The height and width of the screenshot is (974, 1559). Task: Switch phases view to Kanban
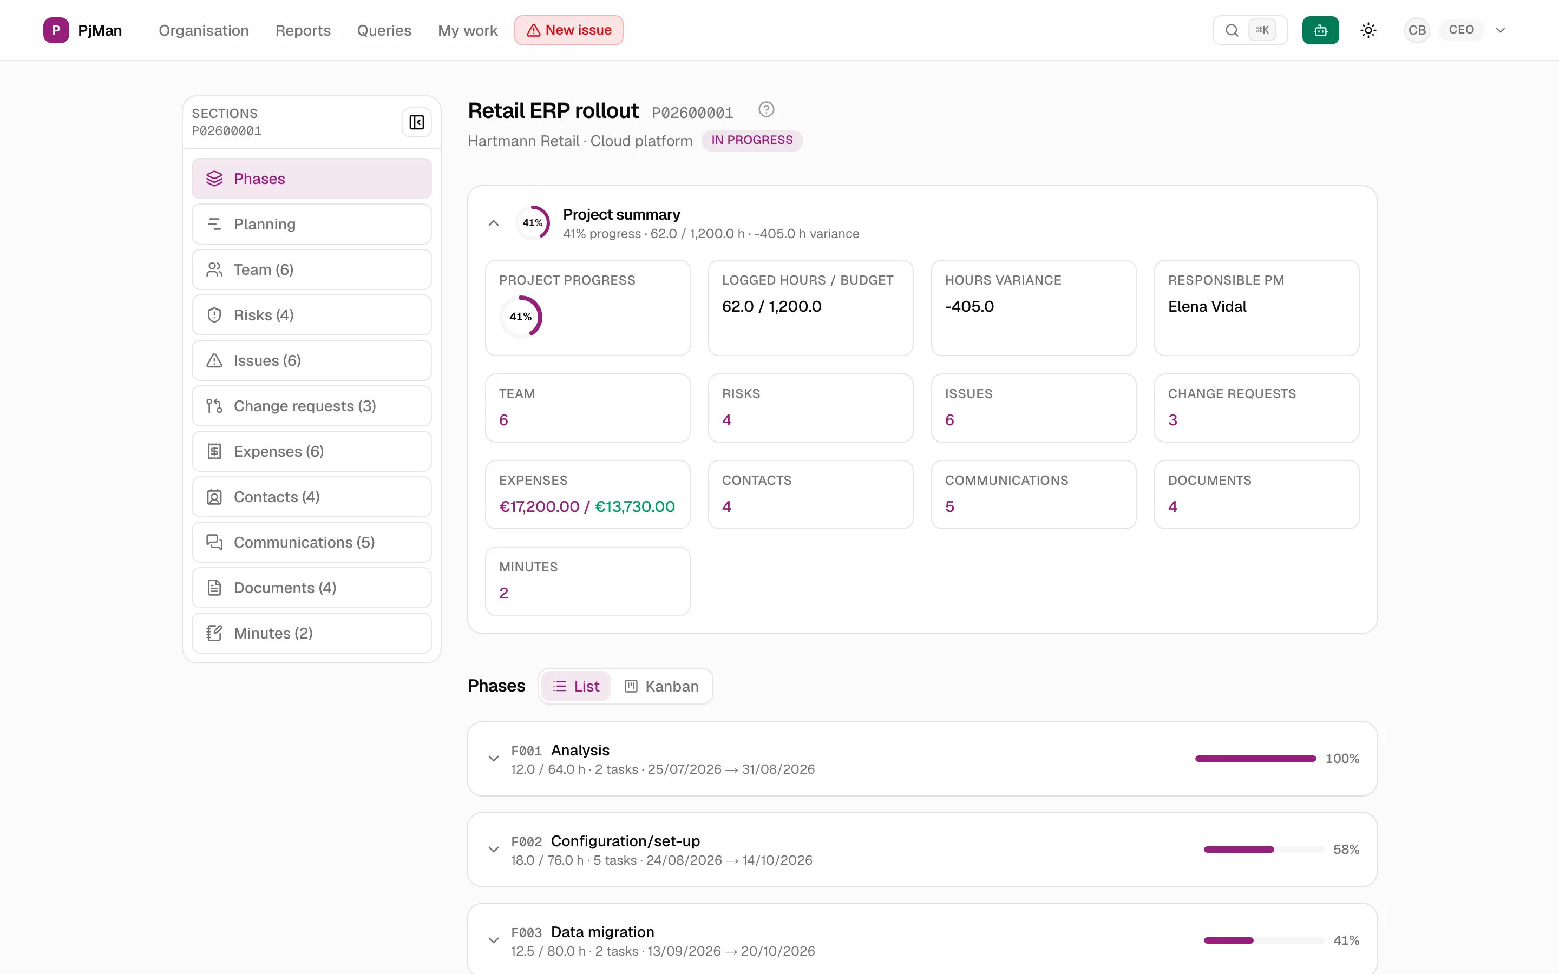[661, 686]
